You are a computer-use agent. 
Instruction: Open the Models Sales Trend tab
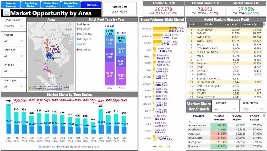(71, 5)
